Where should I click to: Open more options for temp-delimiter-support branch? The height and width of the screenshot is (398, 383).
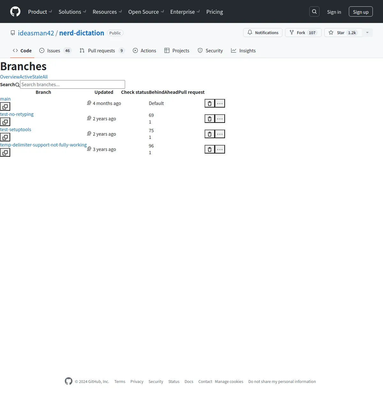pos(220,149)
